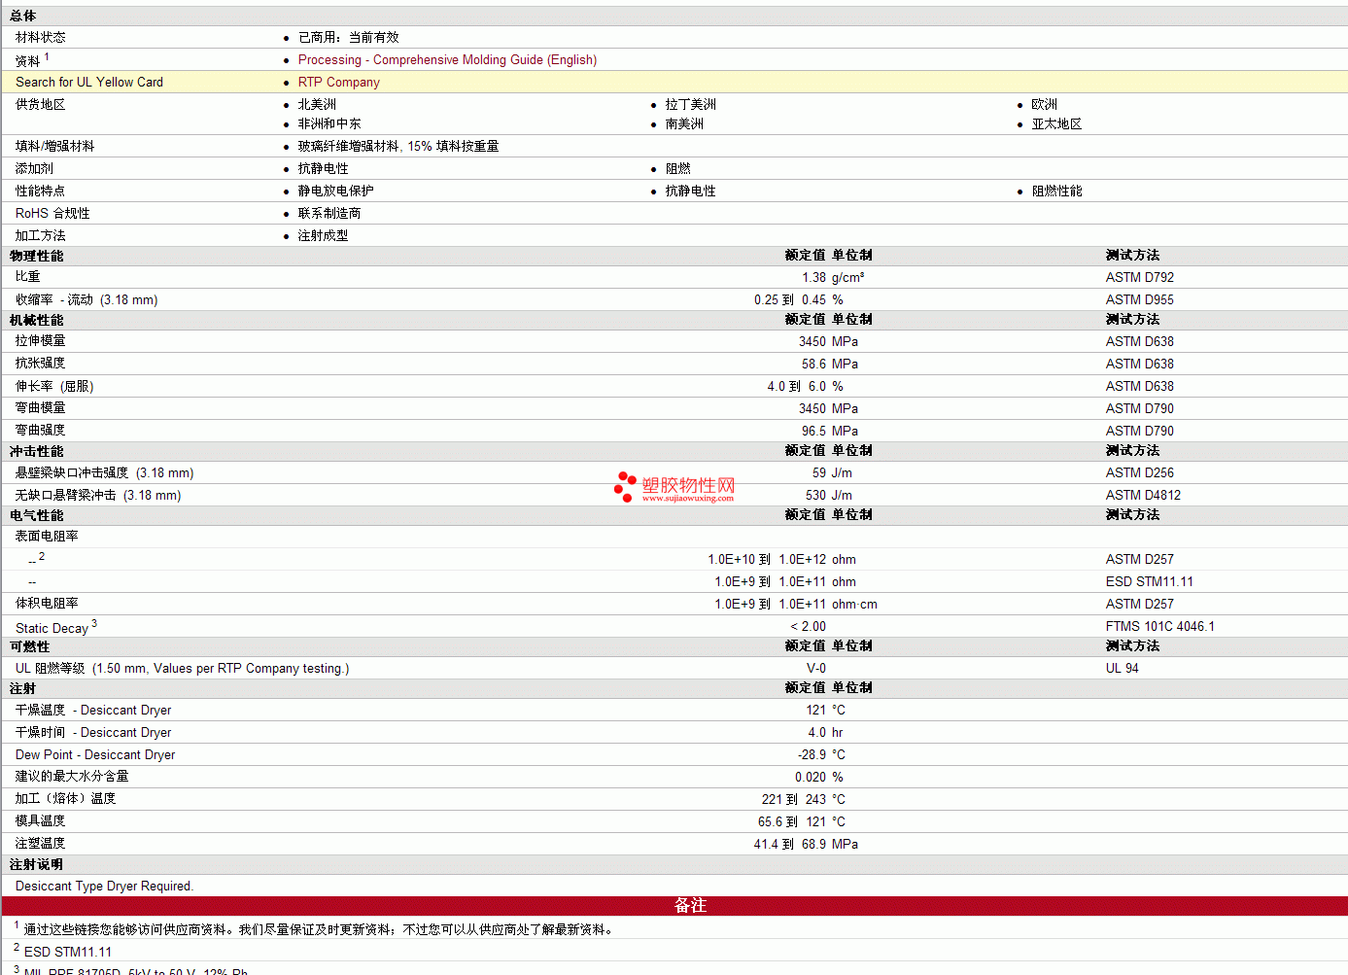Select the 可燃性 section header
The image size is (1348, 975).
30,647
